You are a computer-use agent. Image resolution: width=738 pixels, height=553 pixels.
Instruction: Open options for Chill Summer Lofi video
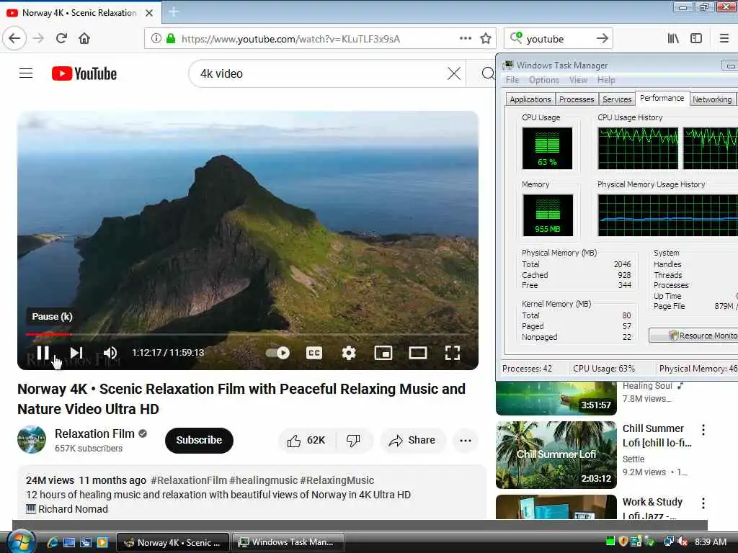coord(703,429)
